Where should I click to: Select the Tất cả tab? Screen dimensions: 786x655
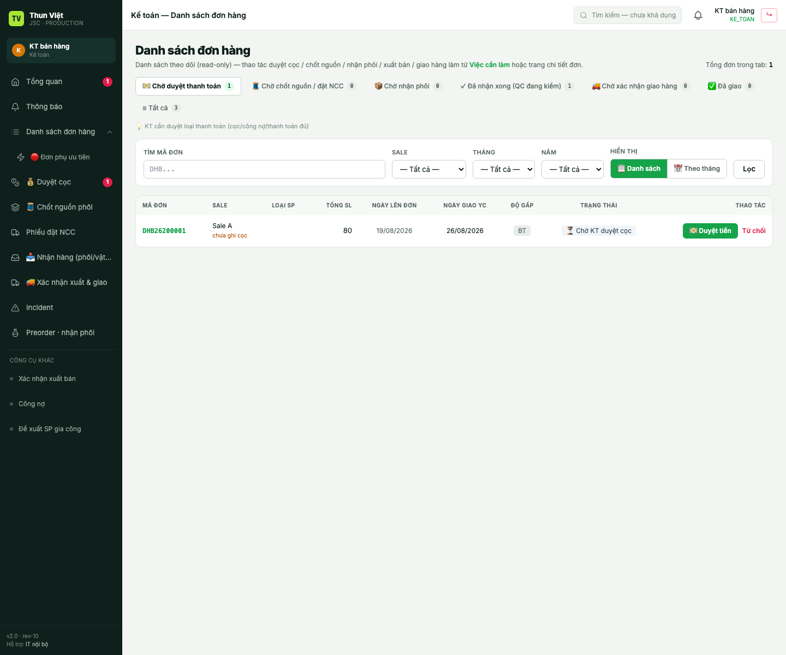pyautogui.click(x=161, y=108)
